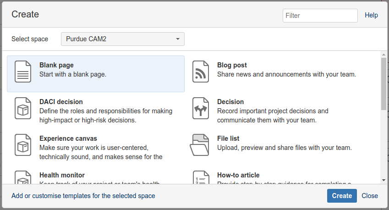Image resolution: width=389 pixels, height=210 pixels.
Task: Close the Create dialog
Action: pyautogui.click(x=370, y=196)
